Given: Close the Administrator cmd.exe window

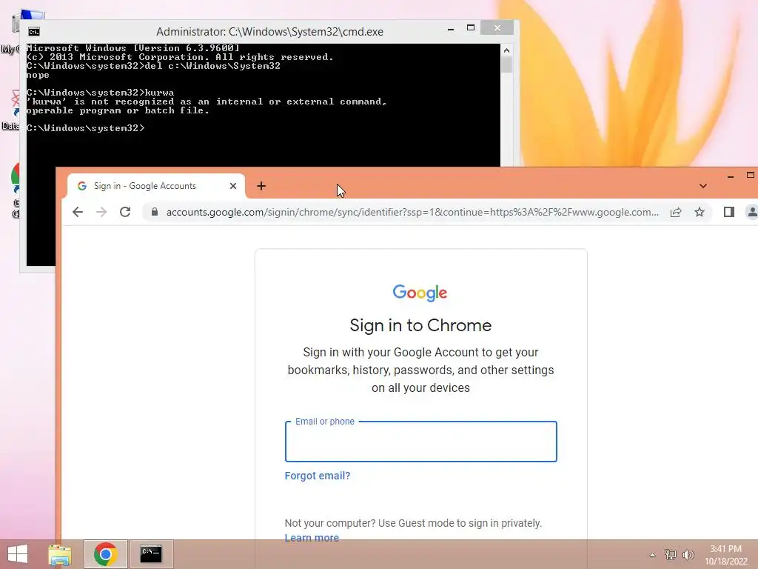Looking at the screenshot, I should 497,28.
